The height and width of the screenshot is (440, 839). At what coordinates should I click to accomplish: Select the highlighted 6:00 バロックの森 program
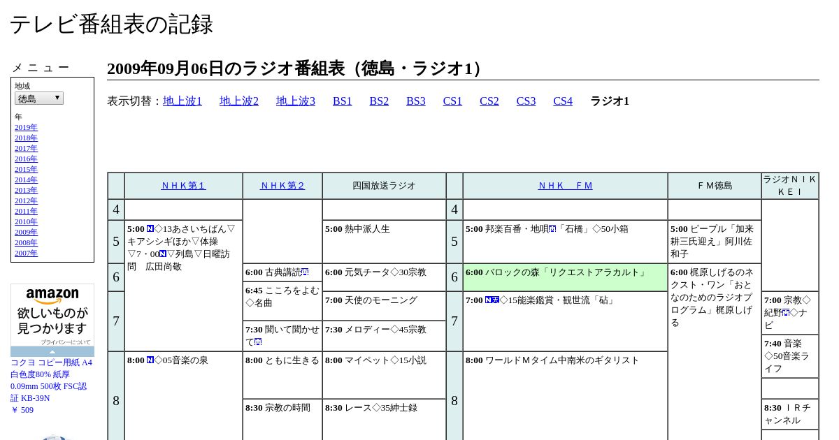click(565, 277)
